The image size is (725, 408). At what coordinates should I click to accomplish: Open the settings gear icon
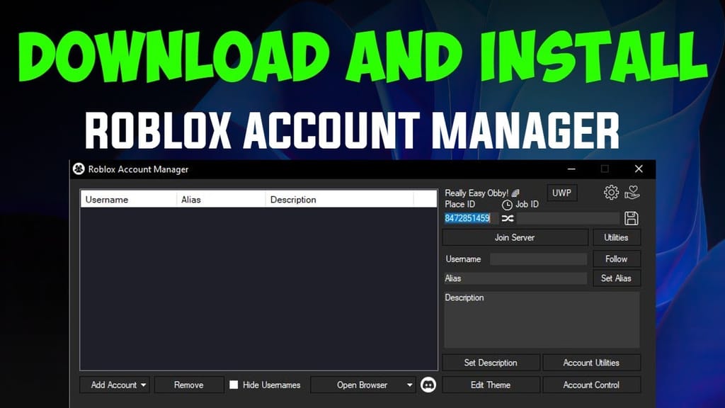coord(610,191)
